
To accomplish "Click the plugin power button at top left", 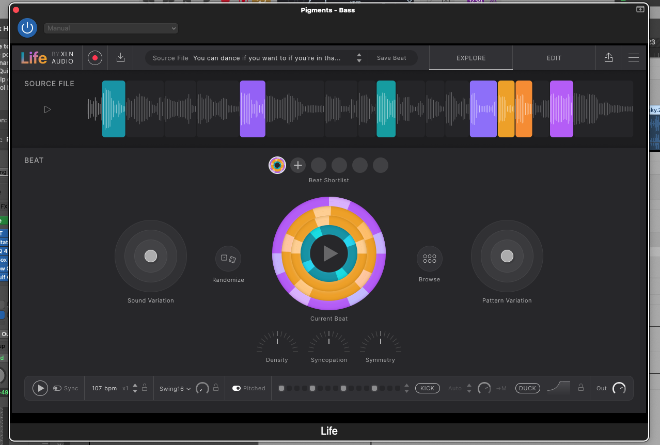I will pos(27,28).
